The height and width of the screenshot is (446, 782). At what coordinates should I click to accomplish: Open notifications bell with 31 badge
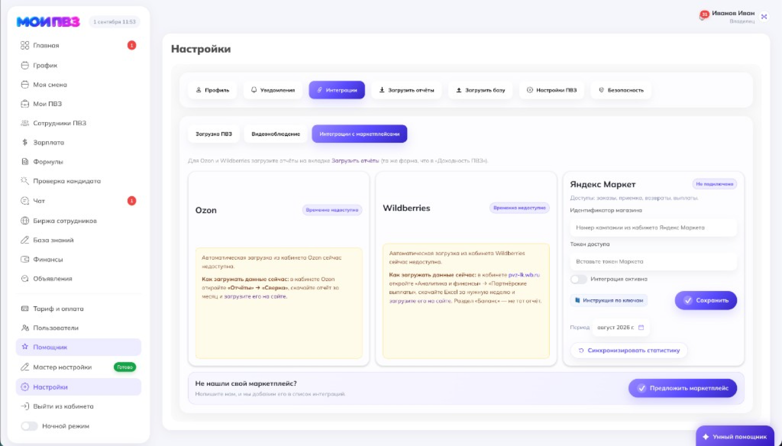click(x=704, y=16)
